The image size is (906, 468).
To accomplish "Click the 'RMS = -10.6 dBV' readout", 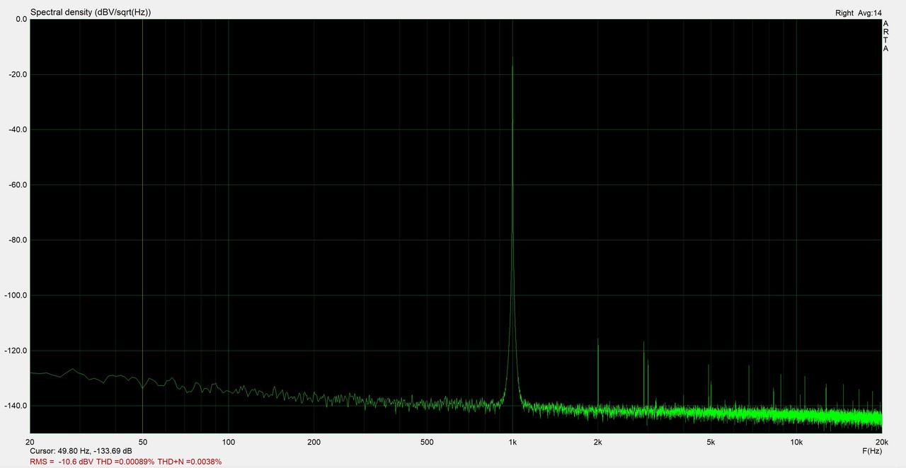I will [62, 462].
